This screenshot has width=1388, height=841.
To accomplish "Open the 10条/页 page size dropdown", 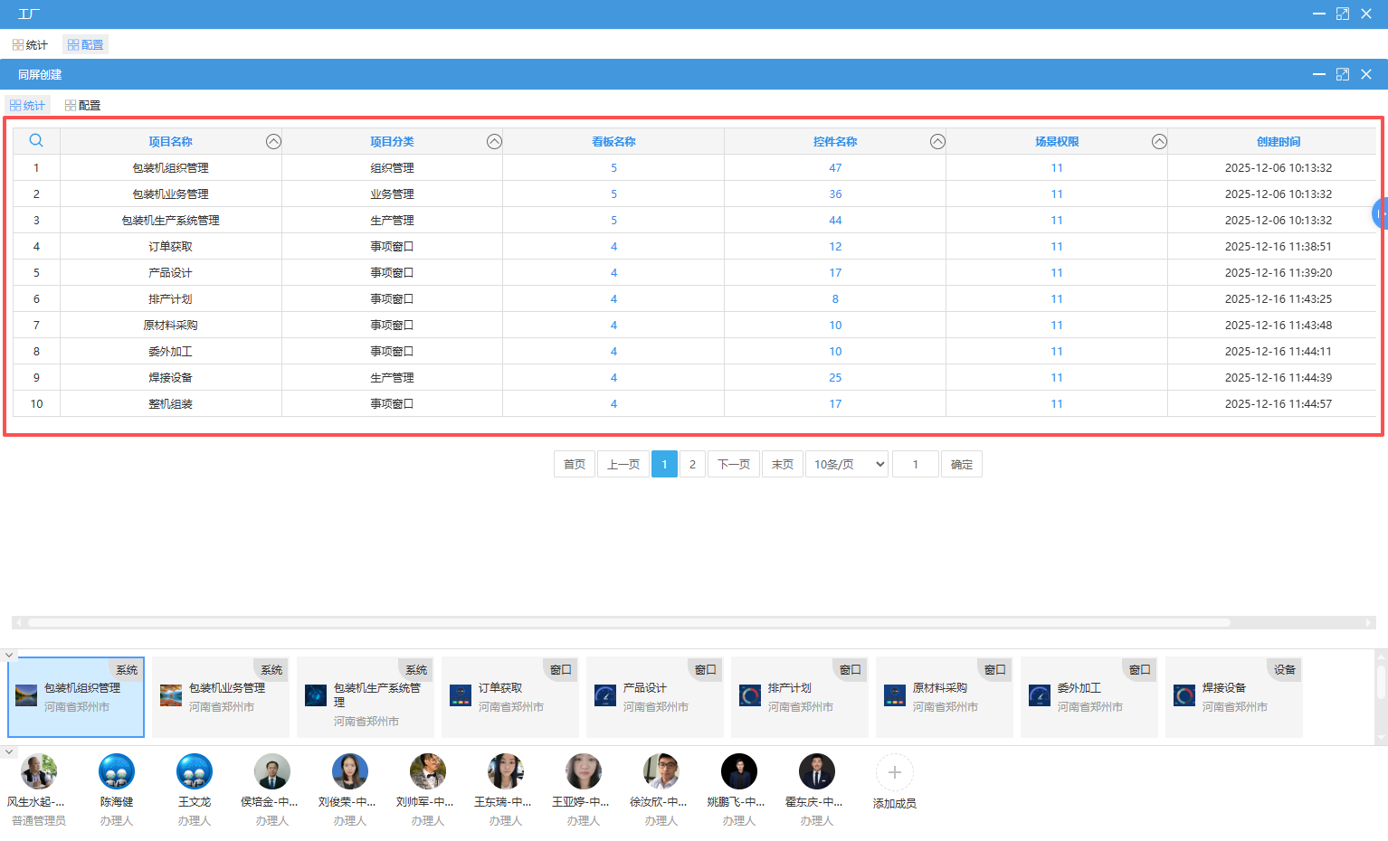I will pyautogui.click(x=848, y=464).
